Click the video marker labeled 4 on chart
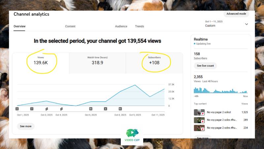Viewport: 264px width, 149px height. point(106,109)
